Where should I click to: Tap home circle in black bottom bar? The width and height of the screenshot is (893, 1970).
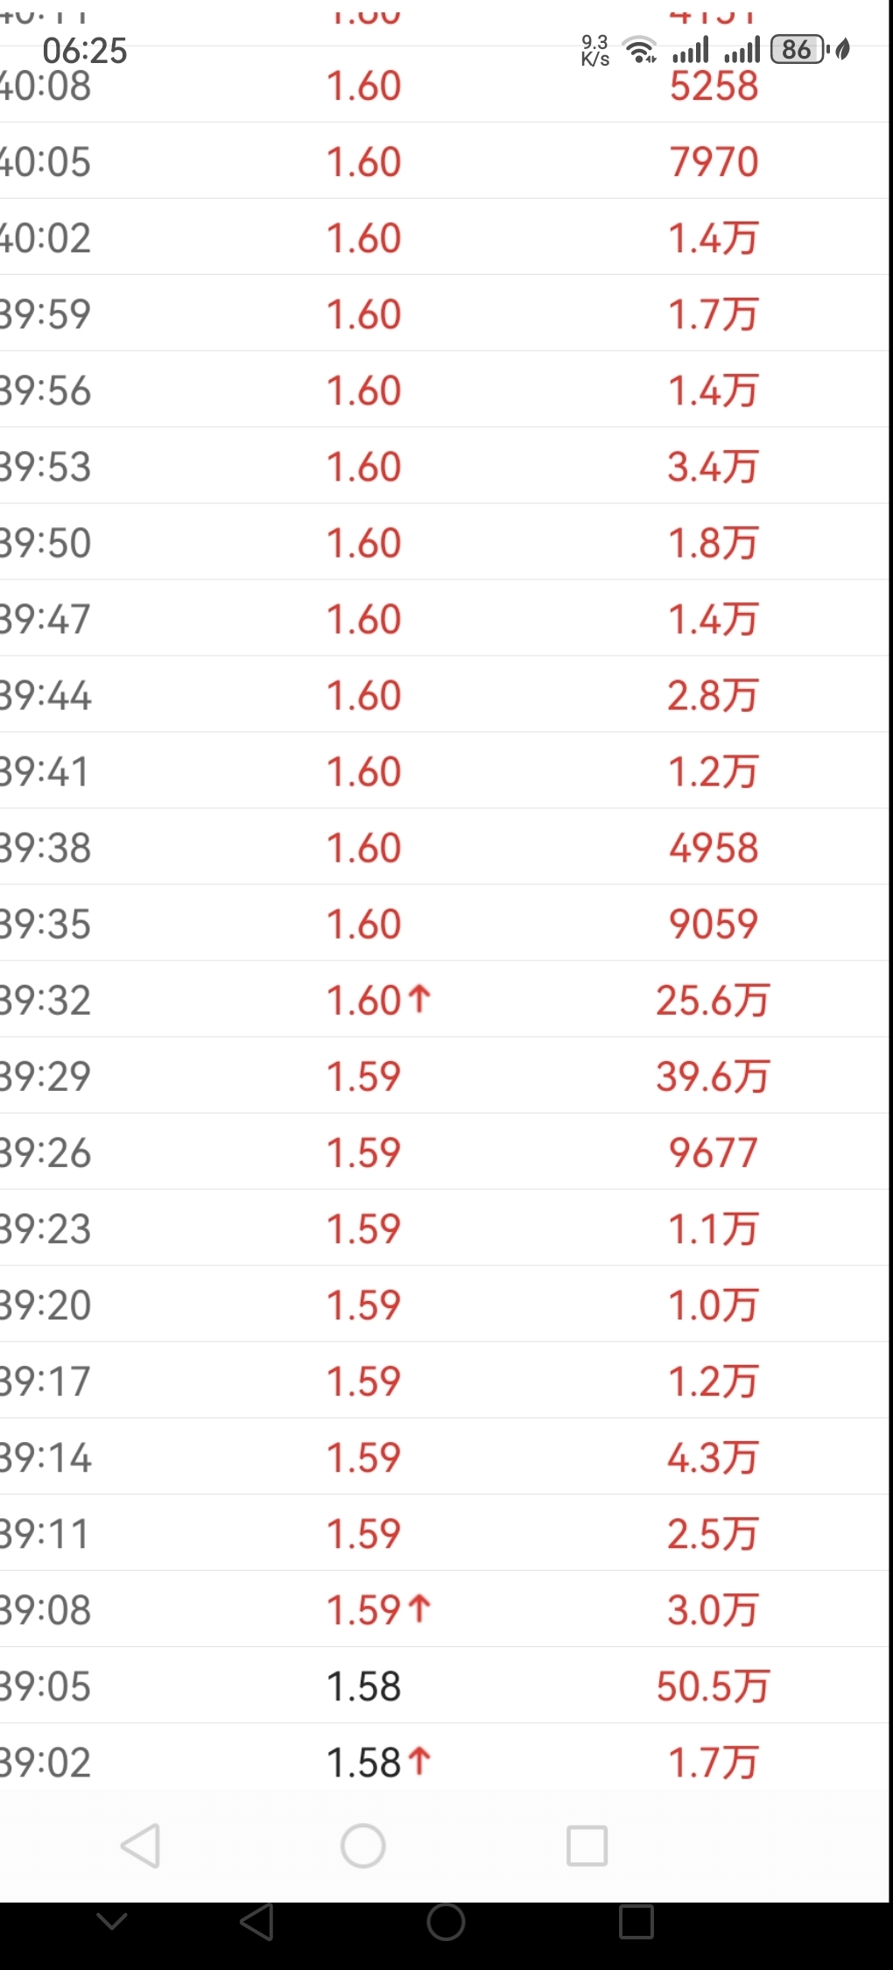446,1923
